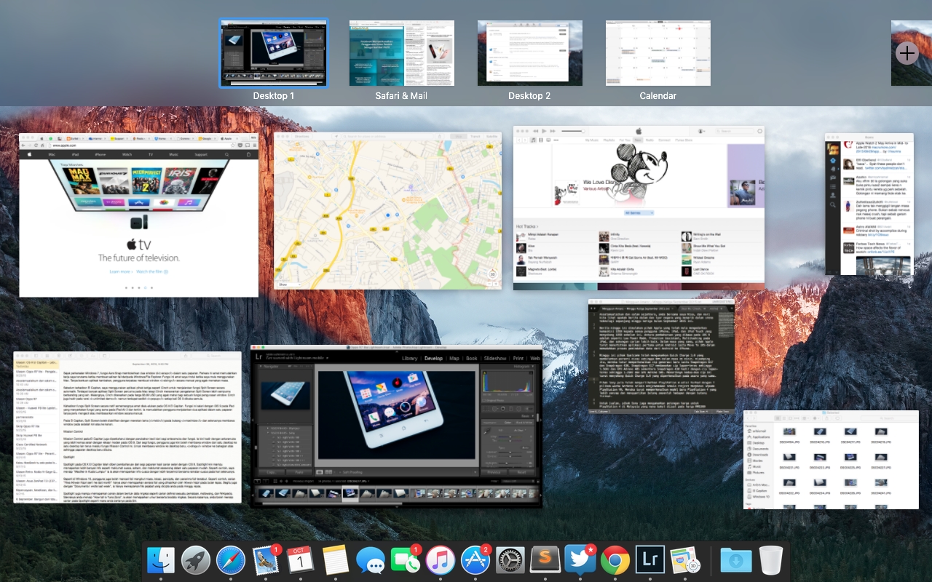Click Twitter window search magnifier icon
This screenshot has width=932, height=582.
[x=833, y=204]
